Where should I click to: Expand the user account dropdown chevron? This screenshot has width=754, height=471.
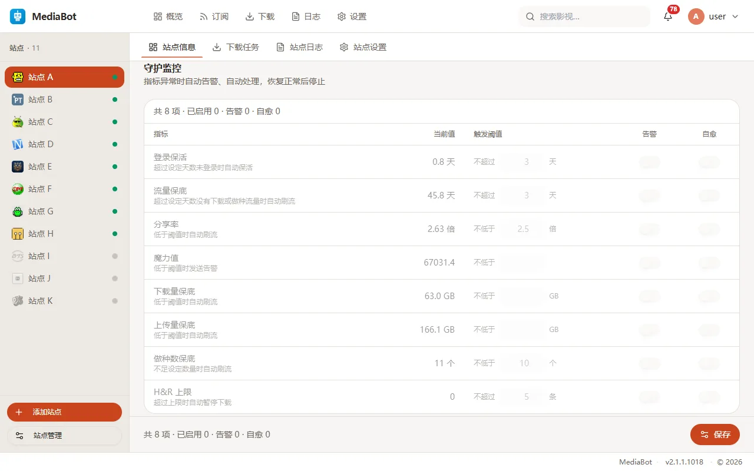(x=735, y=16)
